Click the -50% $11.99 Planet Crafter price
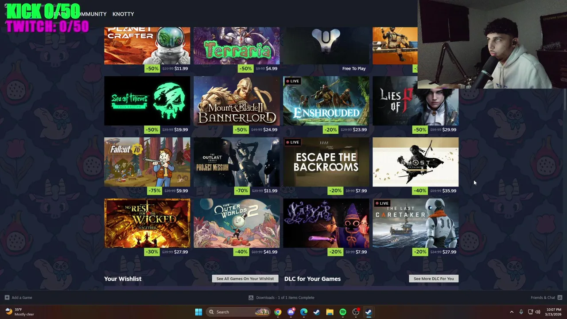The width and height of the screenshot is (567, 319). pos(167,69)
